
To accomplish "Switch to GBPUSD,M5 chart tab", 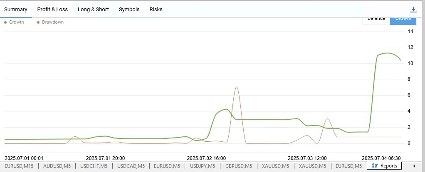I will (x=239, y=166).
